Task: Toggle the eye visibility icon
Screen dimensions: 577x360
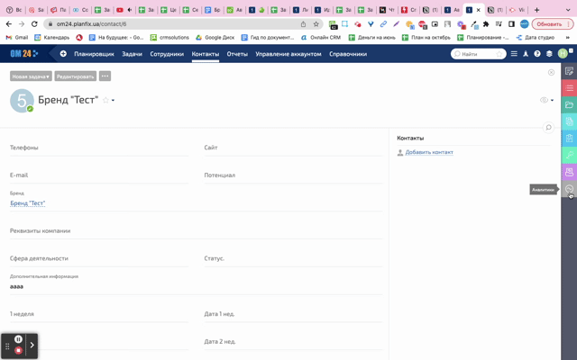Action: pyautogui.click(x=544, y=100)
